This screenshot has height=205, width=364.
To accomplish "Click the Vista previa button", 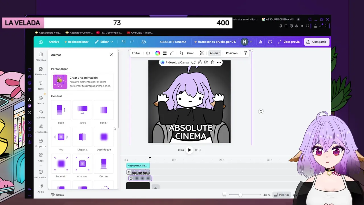I will point(289,42).
